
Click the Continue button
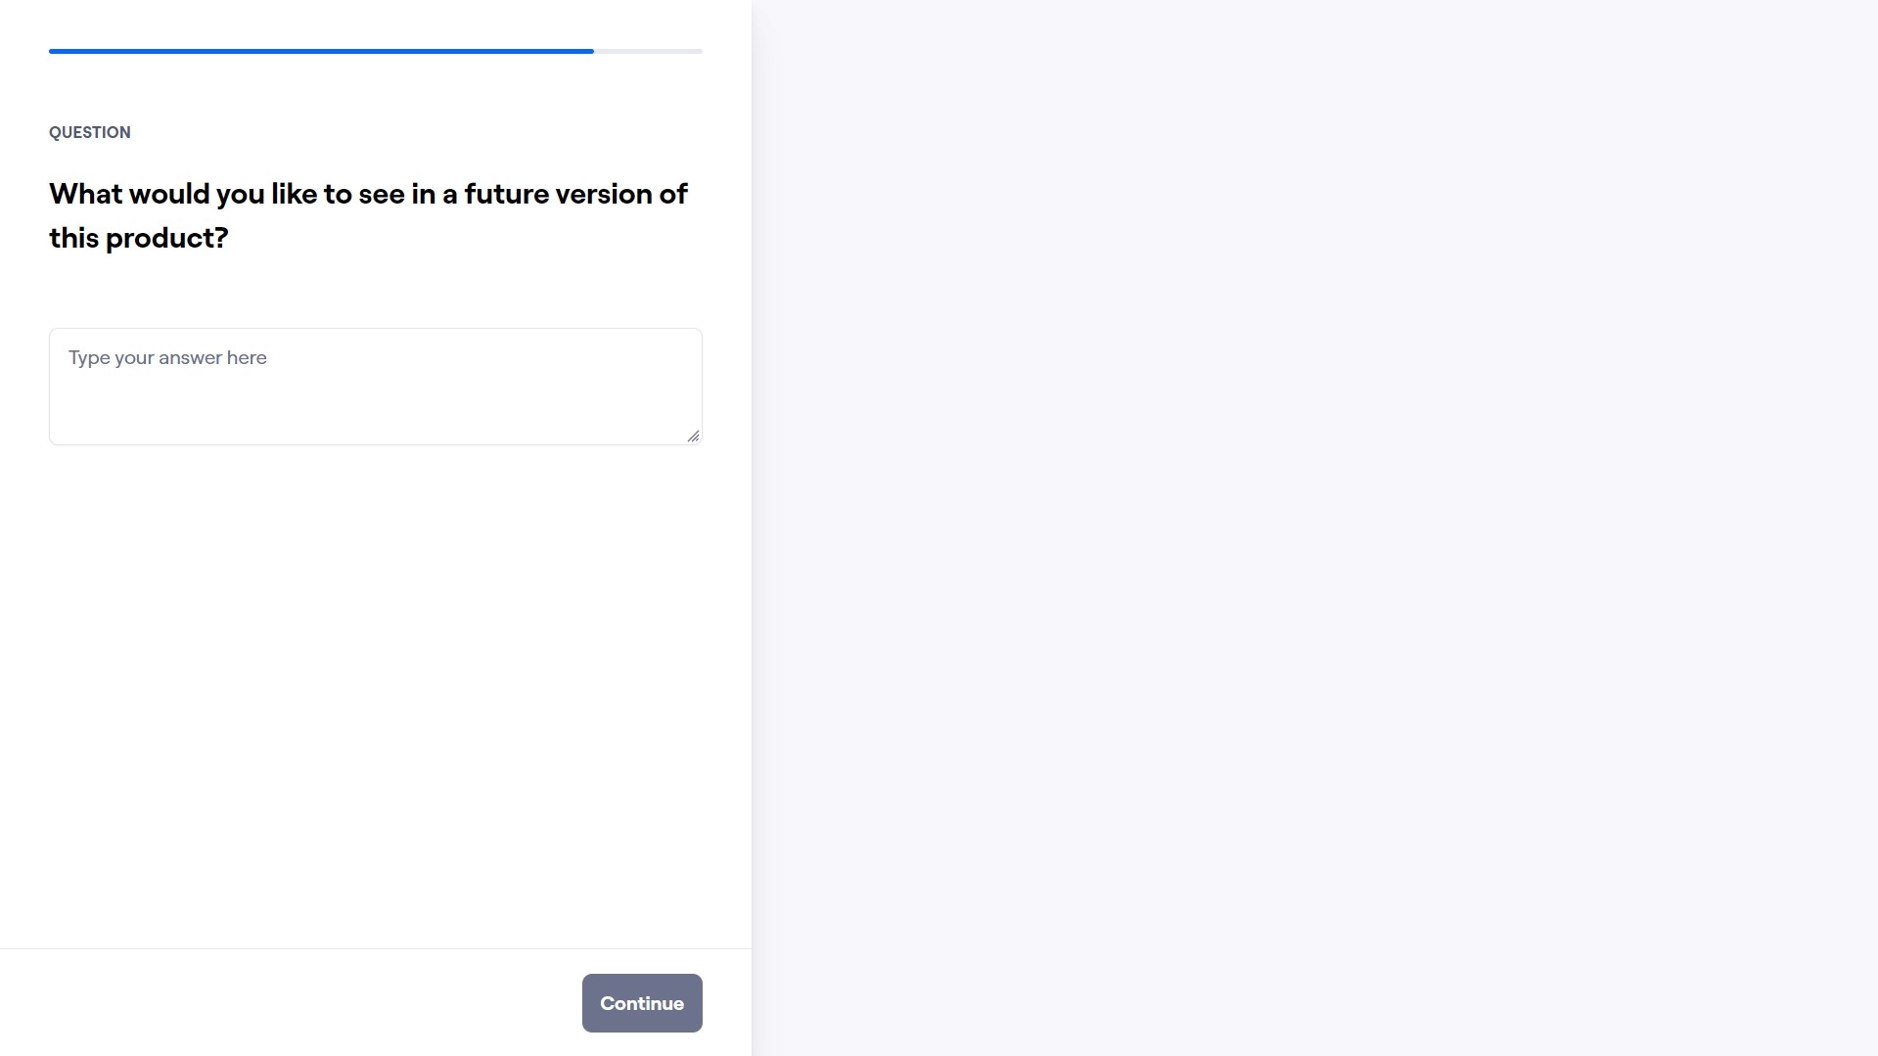coord(642,1002)
